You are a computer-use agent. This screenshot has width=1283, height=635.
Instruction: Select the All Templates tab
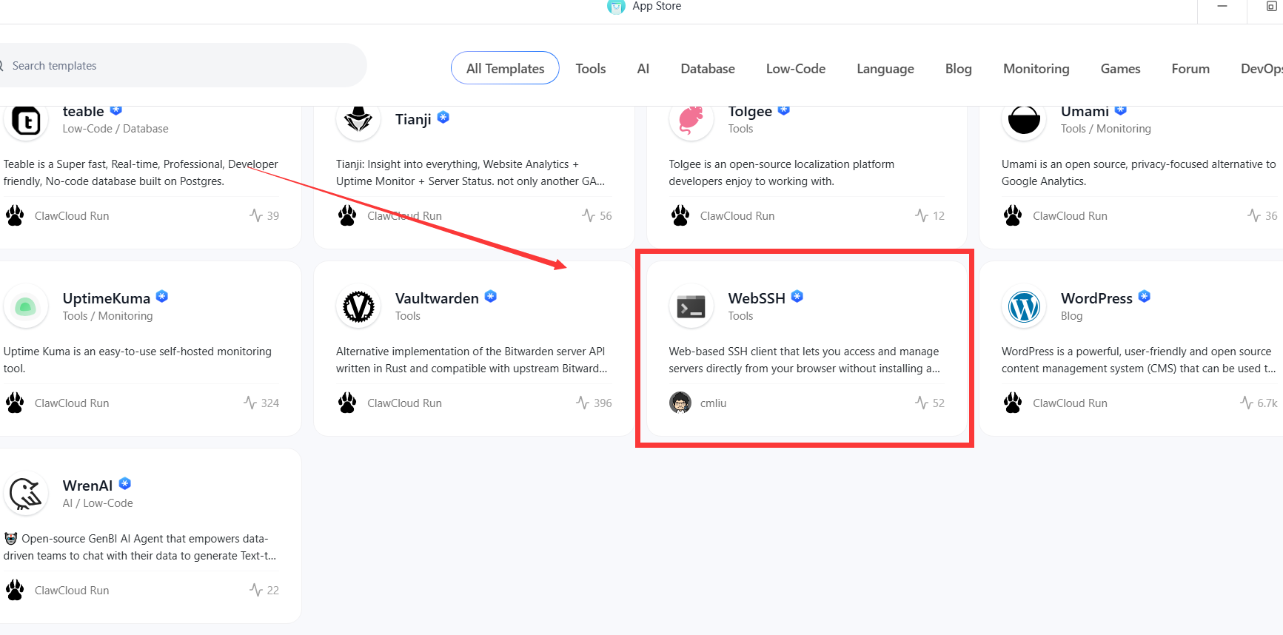505,68
